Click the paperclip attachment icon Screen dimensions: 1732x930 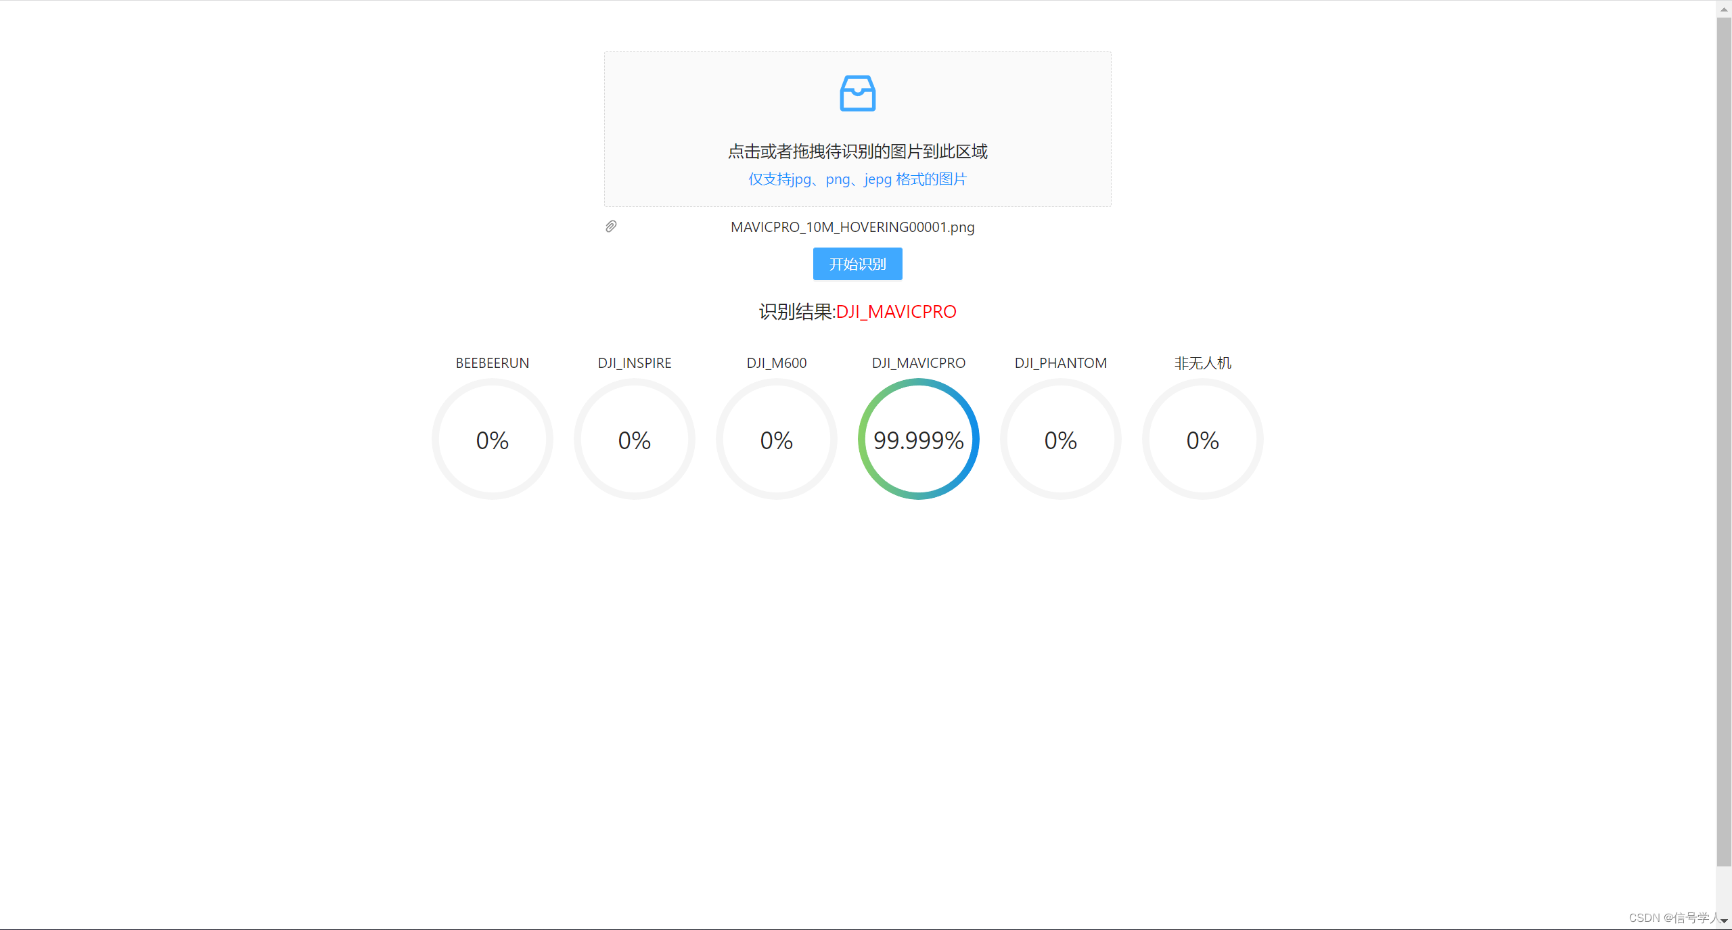[x=611, y=227]
